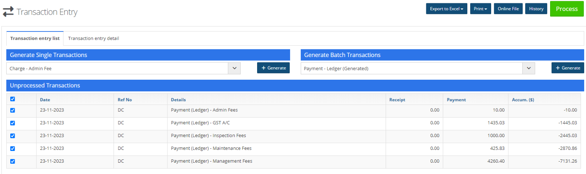Switch to Transaction entry list tab

[35, 38]
